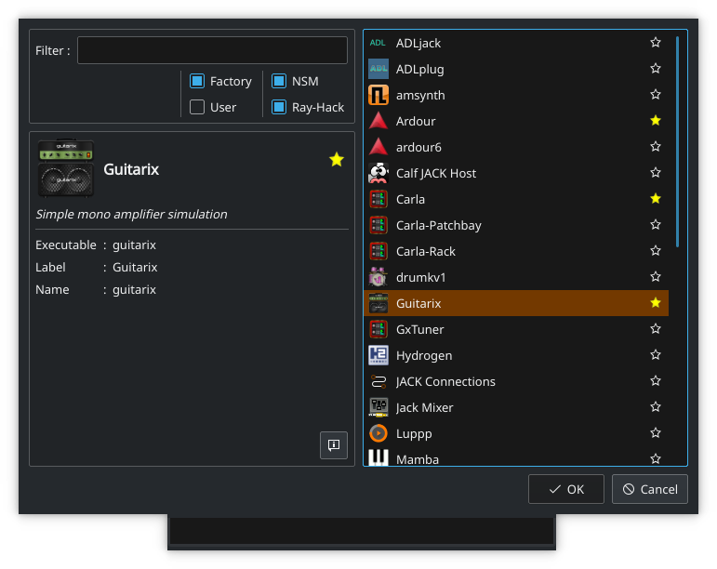Favorite Jack Mixer with its star
717x569 pixels.
656,407
